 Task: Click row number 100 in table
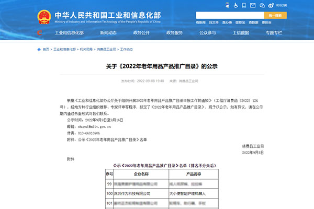[109, 194]
